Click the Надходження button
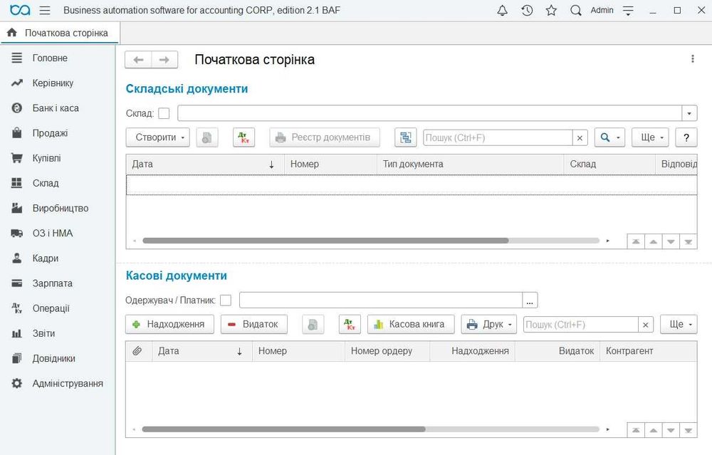Screen dimensions: 712x455 [x=169, y=324]
